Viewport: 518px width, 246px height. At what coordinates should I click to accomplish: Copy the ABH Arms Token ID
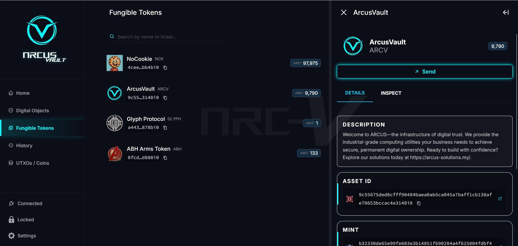tap(165, 158)
